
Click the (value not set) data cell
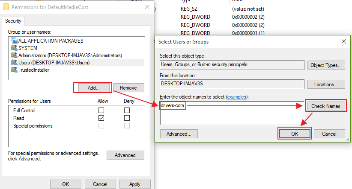click(x=248, y=9)
